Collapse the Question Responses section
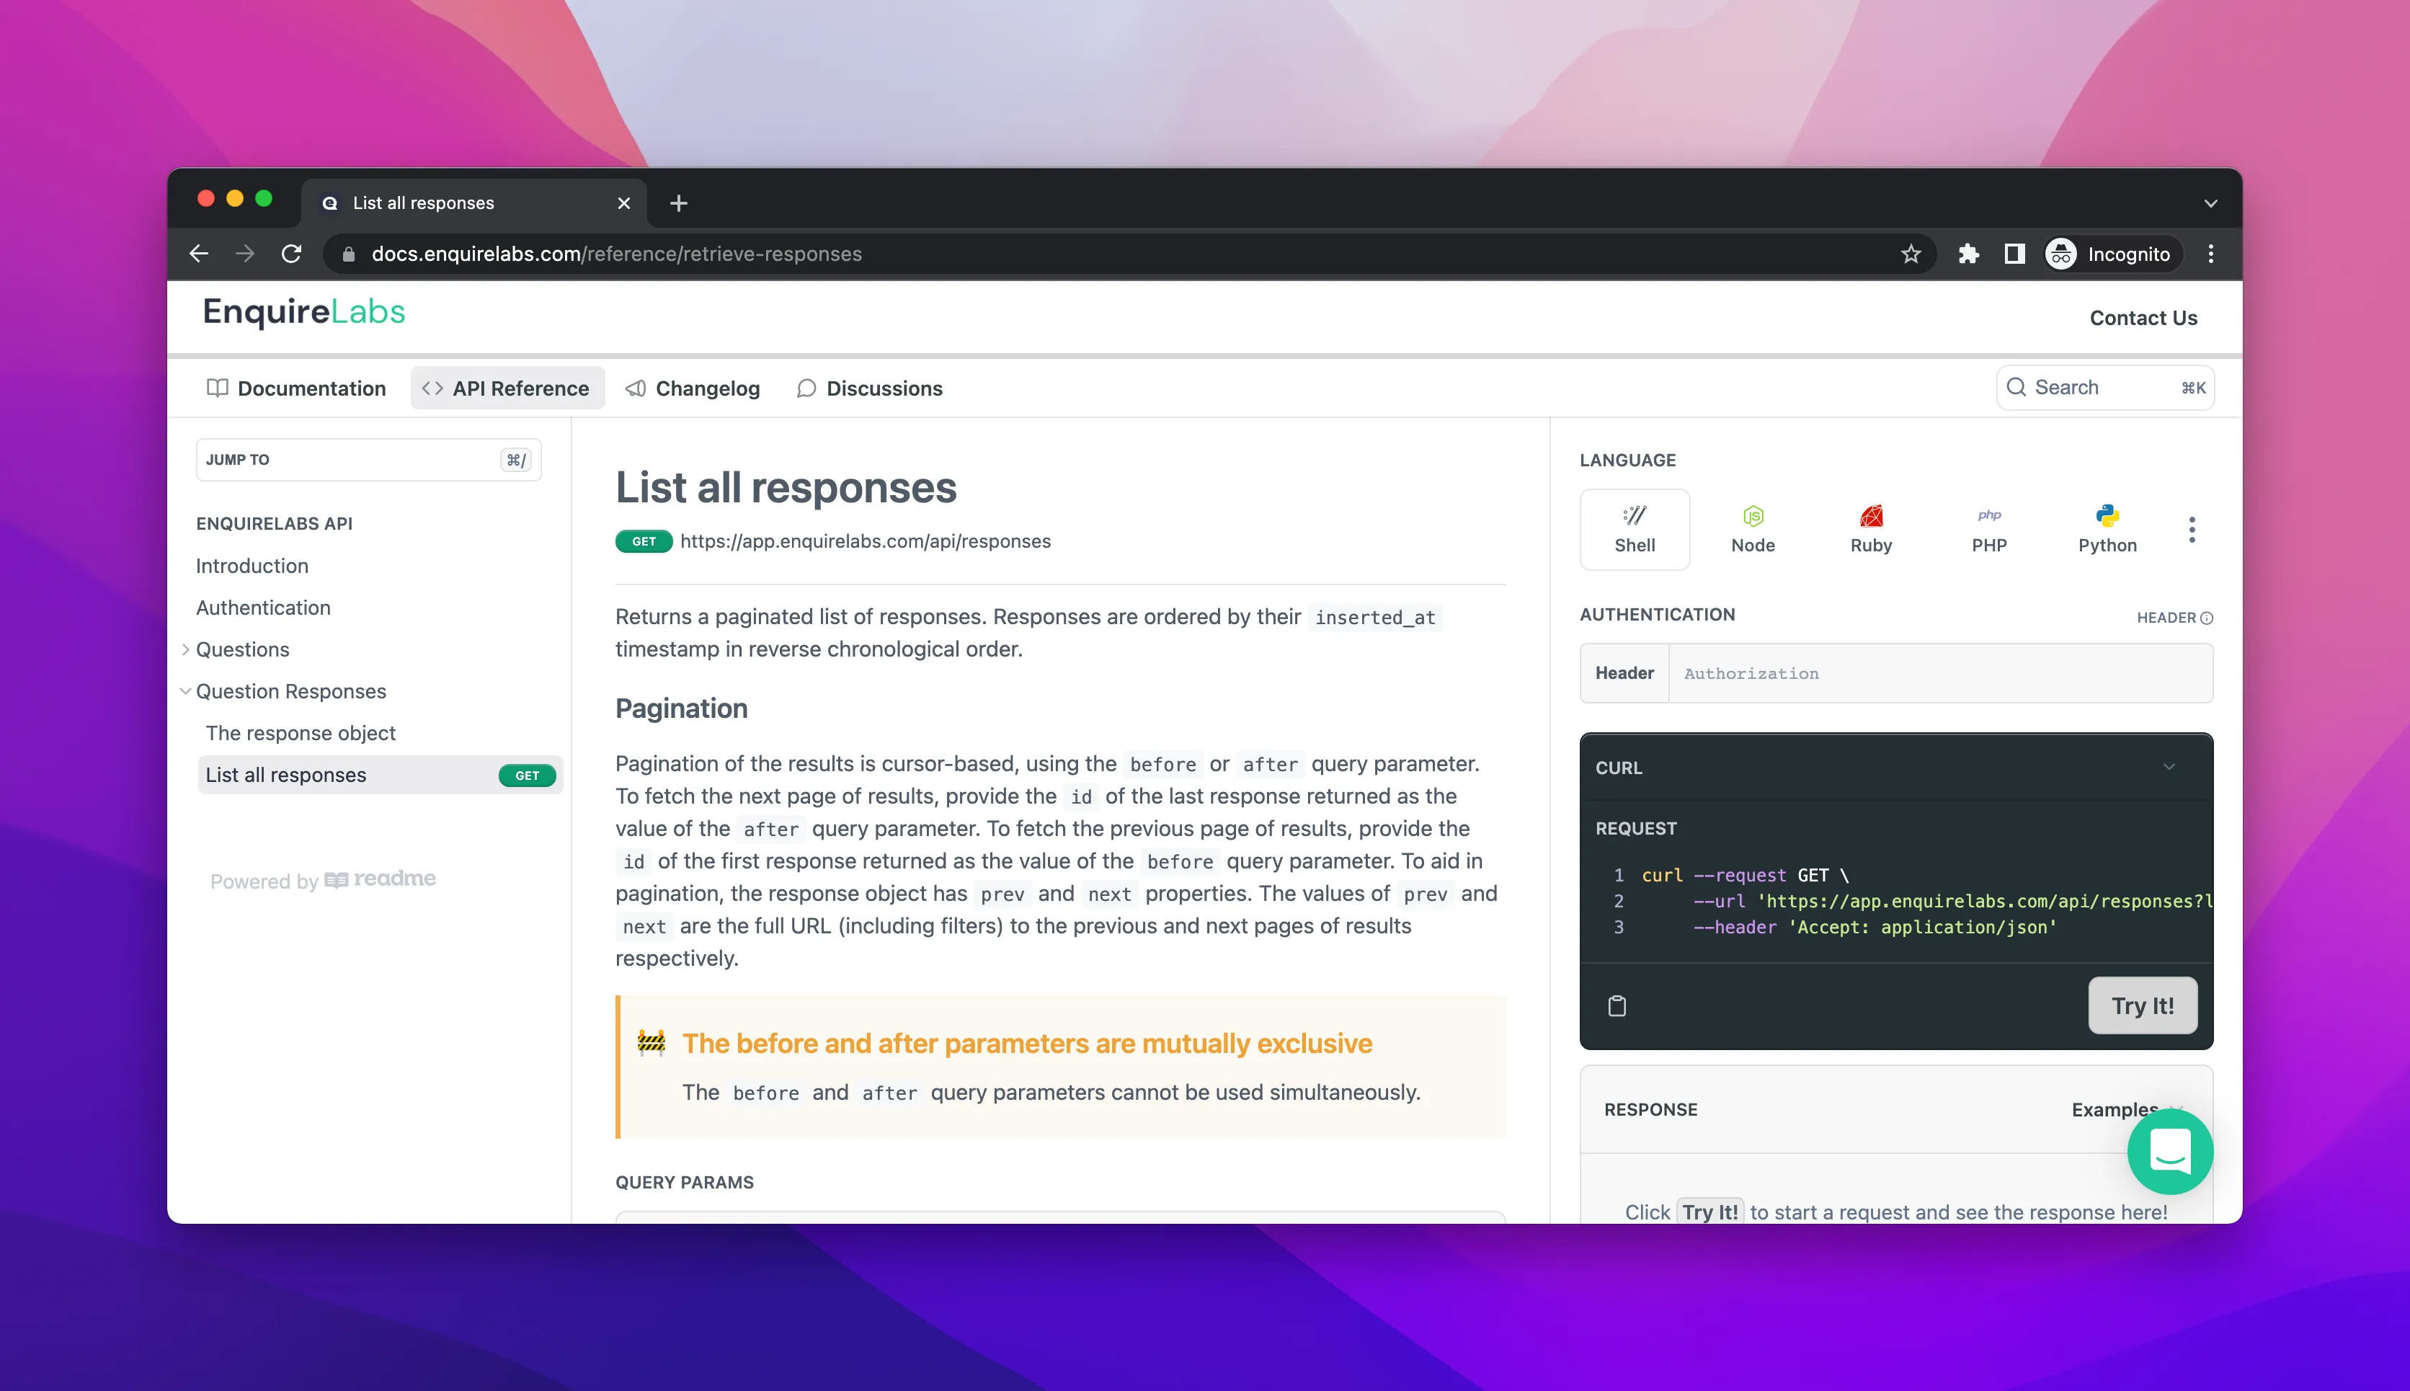Screen dimensions: 2410x1391 184,690
